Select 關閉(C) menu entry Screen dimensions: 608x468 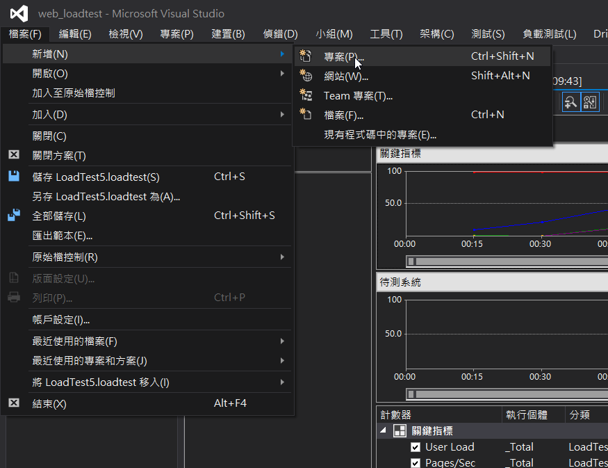click(147, 136)
